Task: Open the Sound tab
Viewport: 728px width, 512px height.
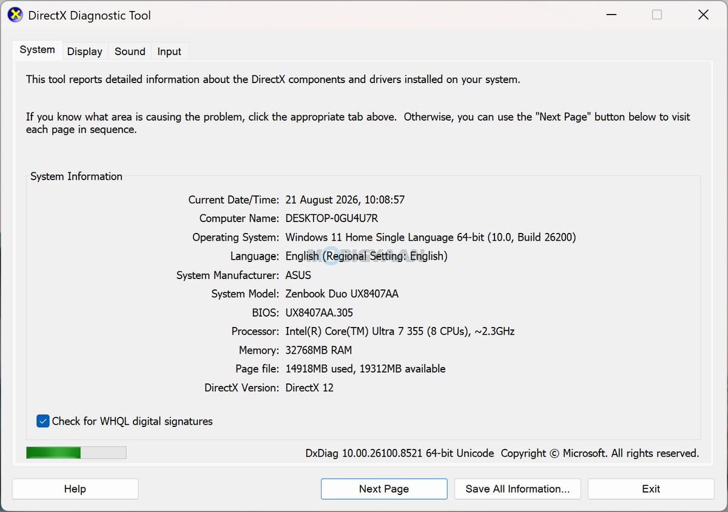Action: click(130, 52)
